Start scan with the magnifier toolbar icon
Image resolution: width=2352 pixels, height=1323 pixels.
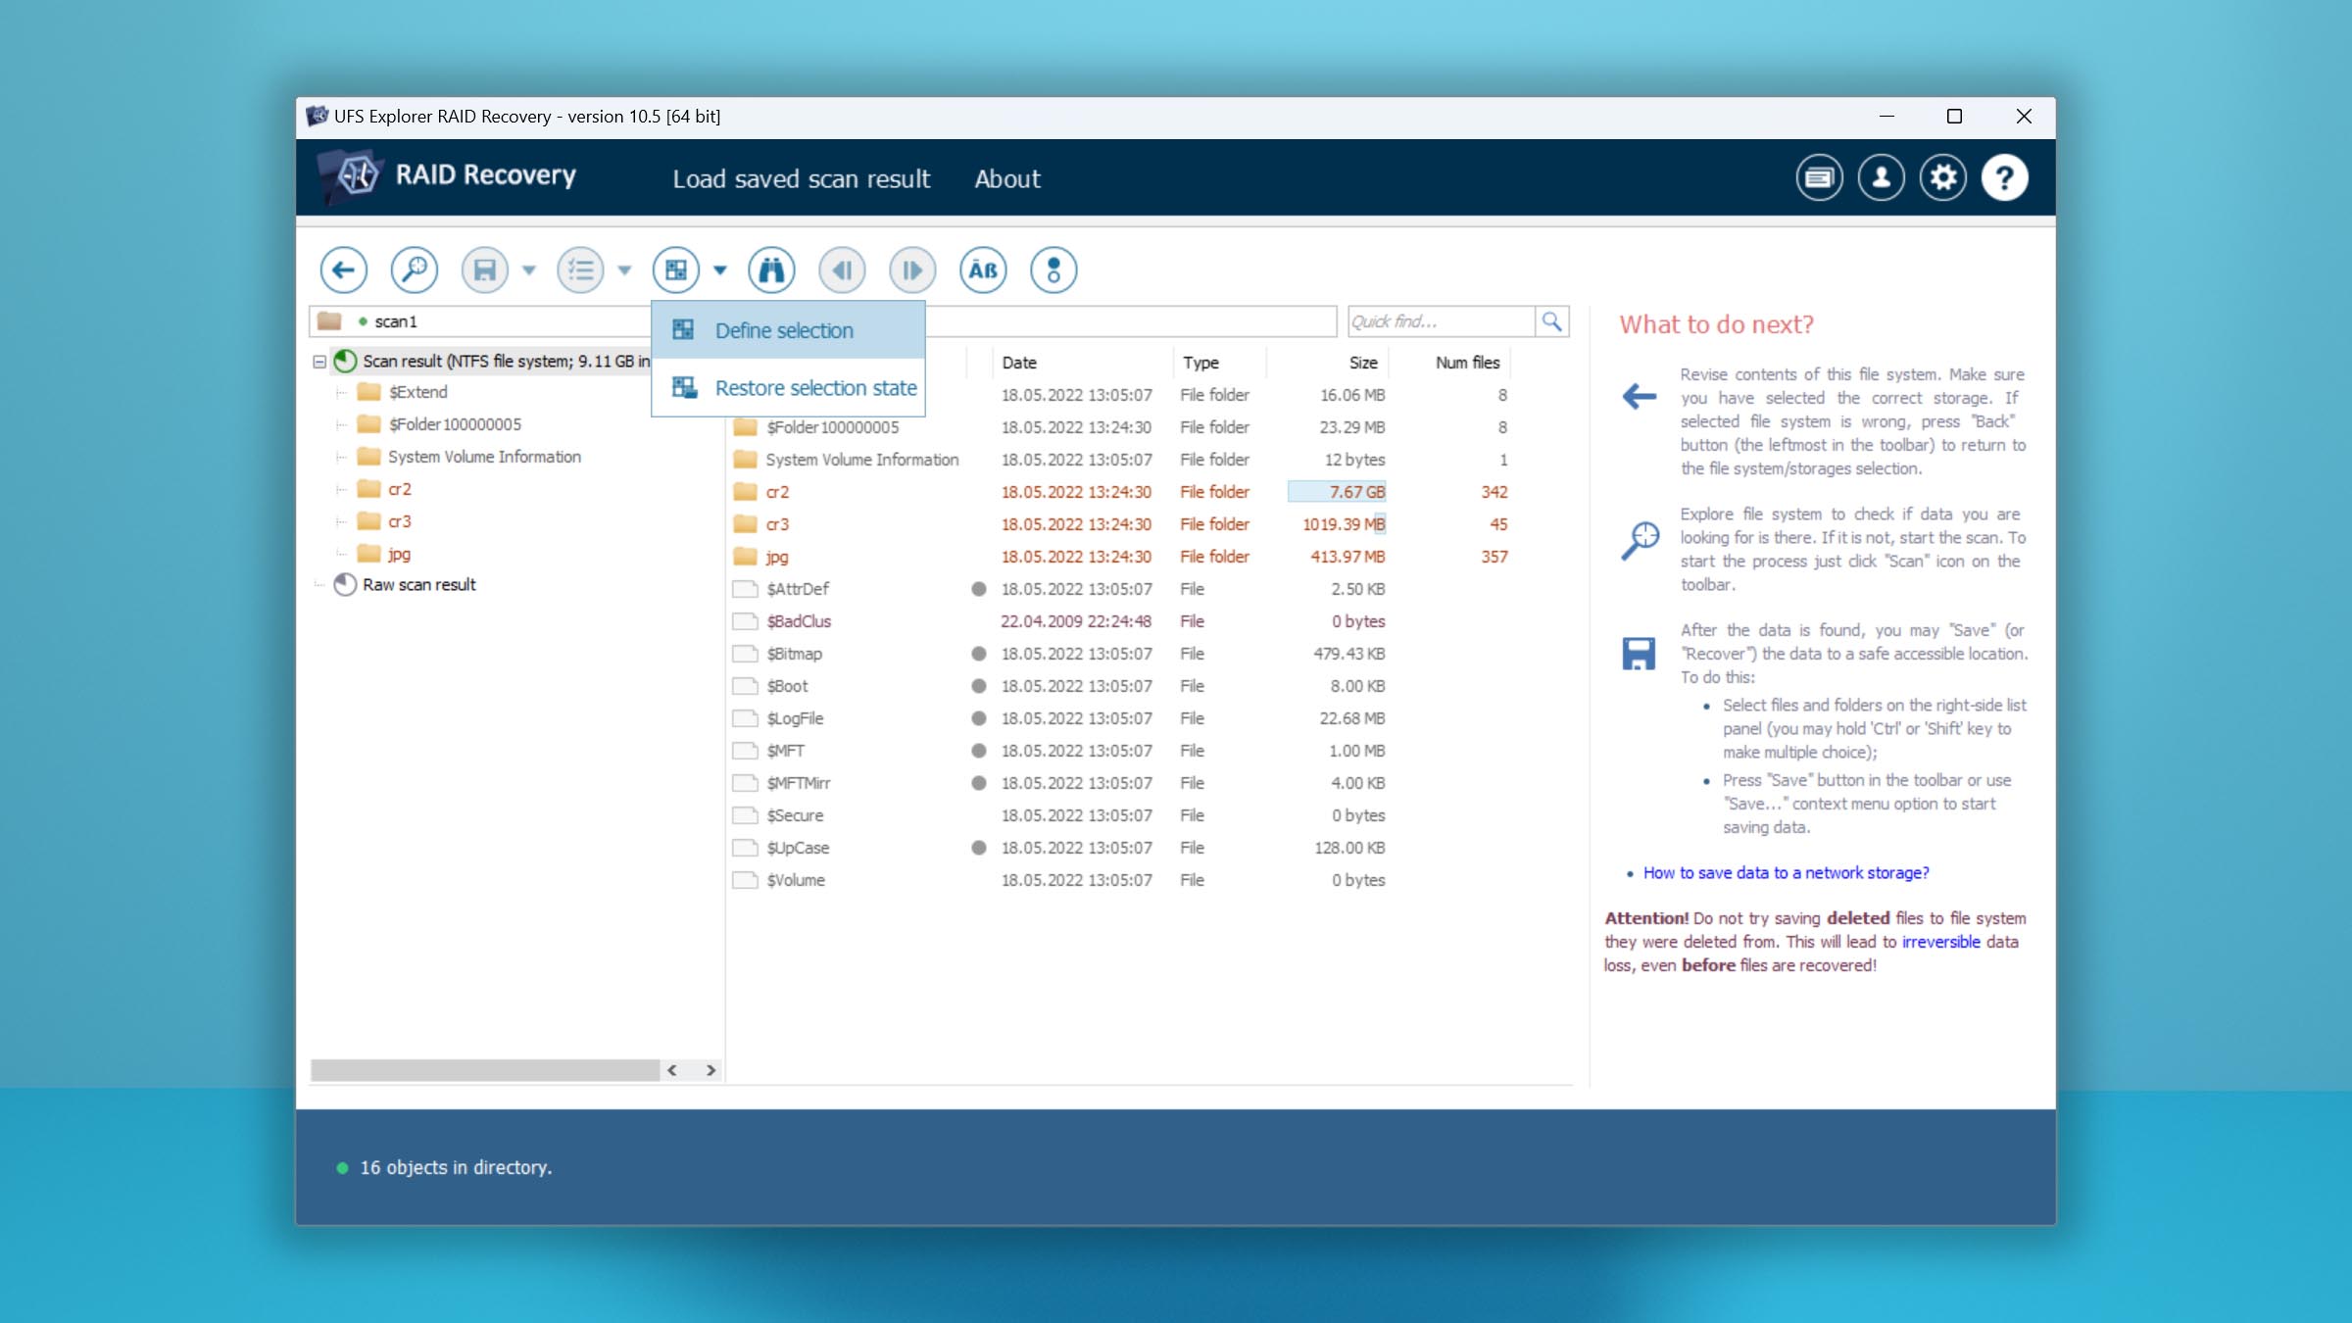point(414,269)
